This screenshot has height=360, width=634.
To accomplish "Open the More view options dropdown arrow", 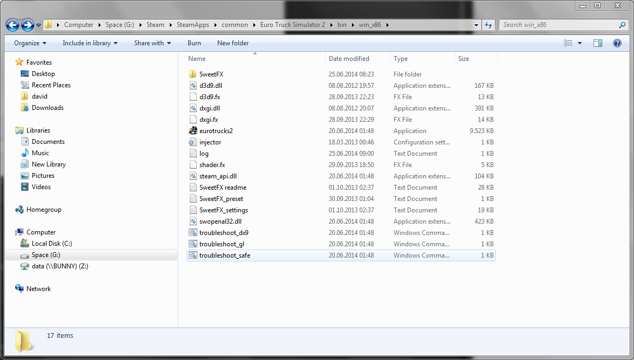I will click(580, 43).
